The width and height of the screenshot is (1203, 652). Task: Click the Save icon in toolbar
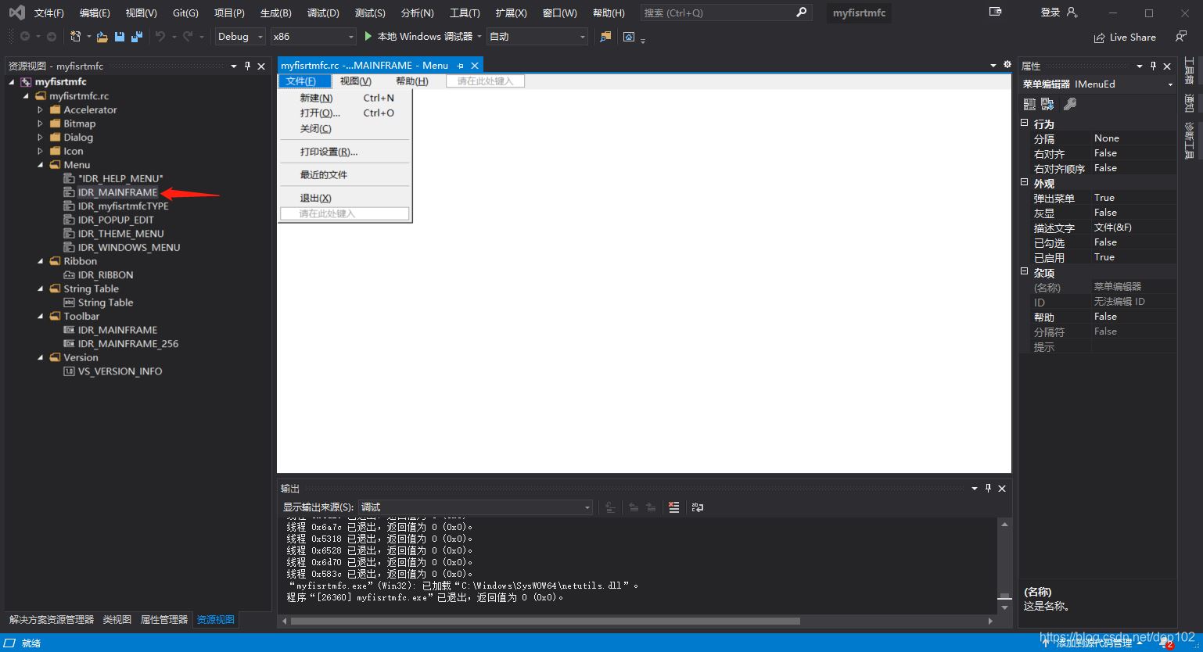coord(120,37)
